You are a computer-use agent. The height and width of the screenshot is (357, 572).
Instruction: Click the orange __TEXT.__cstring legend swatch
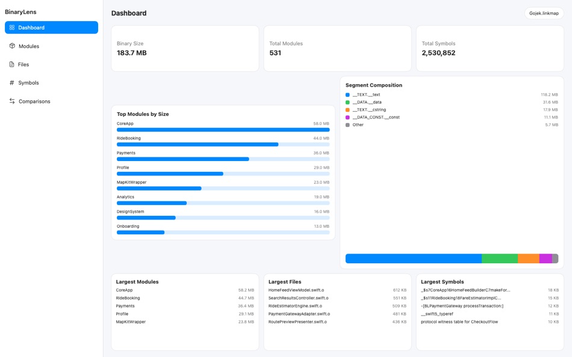[x=347, y=110]
